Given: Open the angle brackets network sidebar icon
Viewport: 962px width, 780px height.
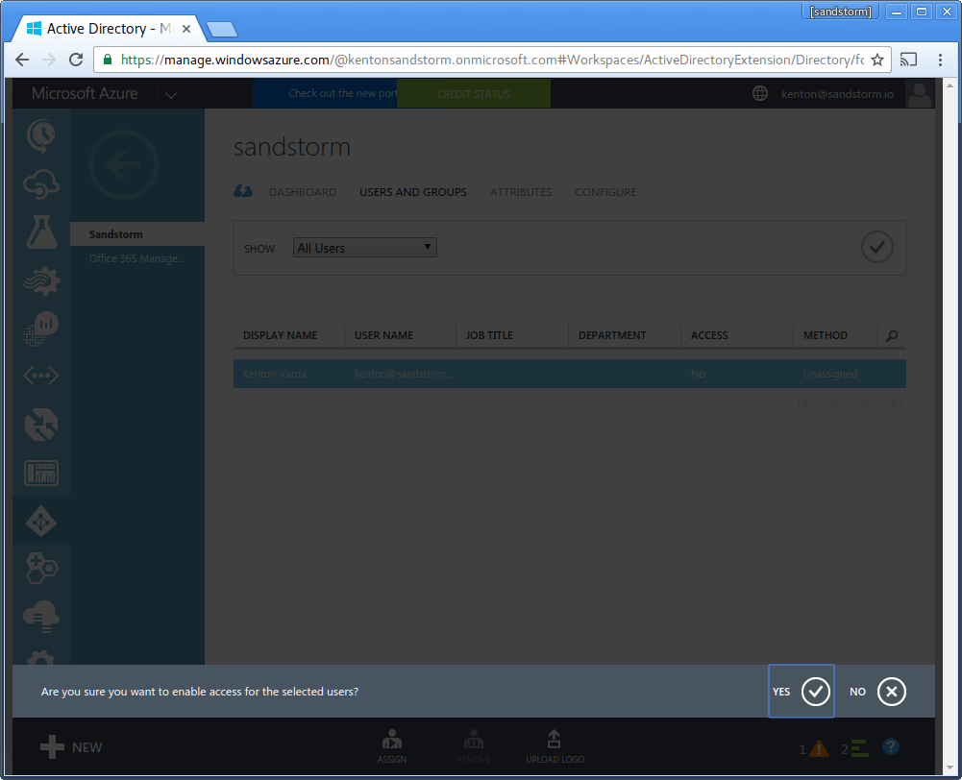Looking at the screenshot, I should (41, 376).
